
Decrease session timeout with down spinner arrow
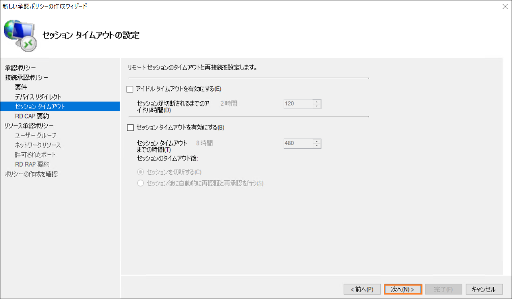[317, 146]
